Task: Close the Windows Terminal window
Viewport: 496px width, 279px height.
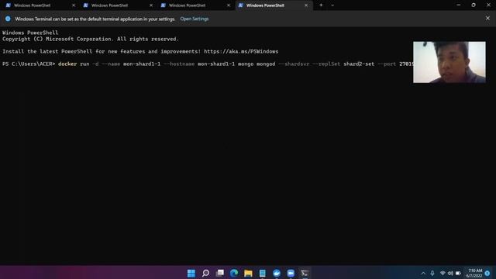Action: [x=488, y=5]
